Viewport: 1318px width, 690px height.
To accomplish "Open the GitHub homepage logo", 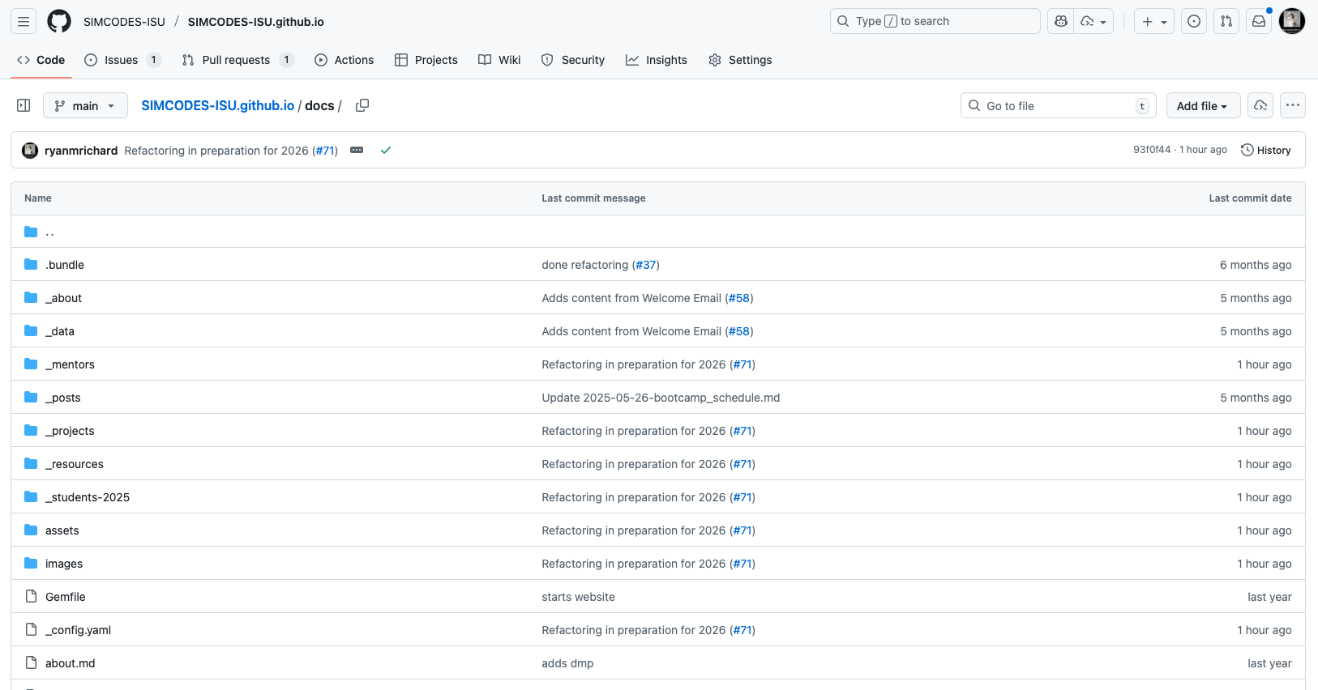I will pos(59,21).
